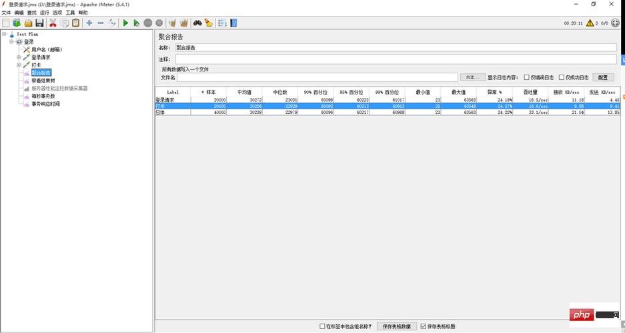Select 聚合报告 tree item
This screenshot has height=333, width=625.
(x=41, y=73)
